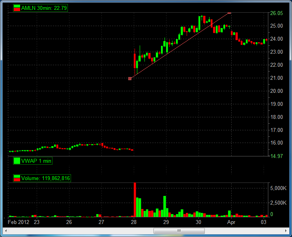Click the 23.00 price axis label
This screenshot has height=237, width=292.
point(276,52)
